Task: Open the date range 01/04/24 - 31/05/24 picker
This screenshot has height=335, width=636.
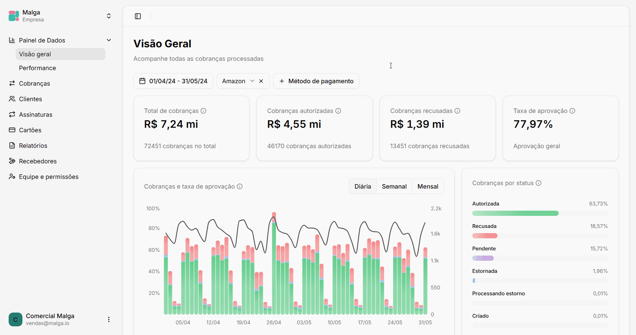Action: 173,81
